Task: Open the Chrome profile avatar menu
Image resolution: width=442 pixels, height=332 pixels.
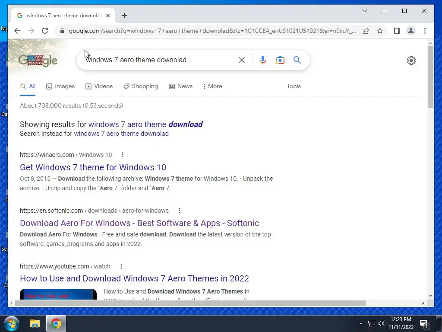Action: pos(411,31)
